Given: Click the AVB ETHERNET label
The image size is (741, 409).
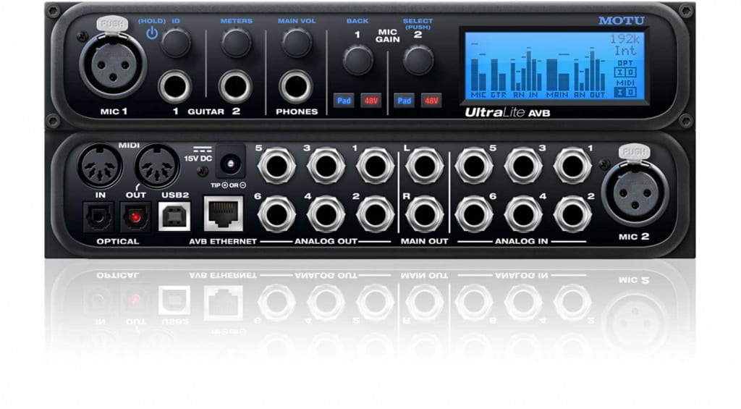Looking at the screenshot, I should [x=223, y=241].
